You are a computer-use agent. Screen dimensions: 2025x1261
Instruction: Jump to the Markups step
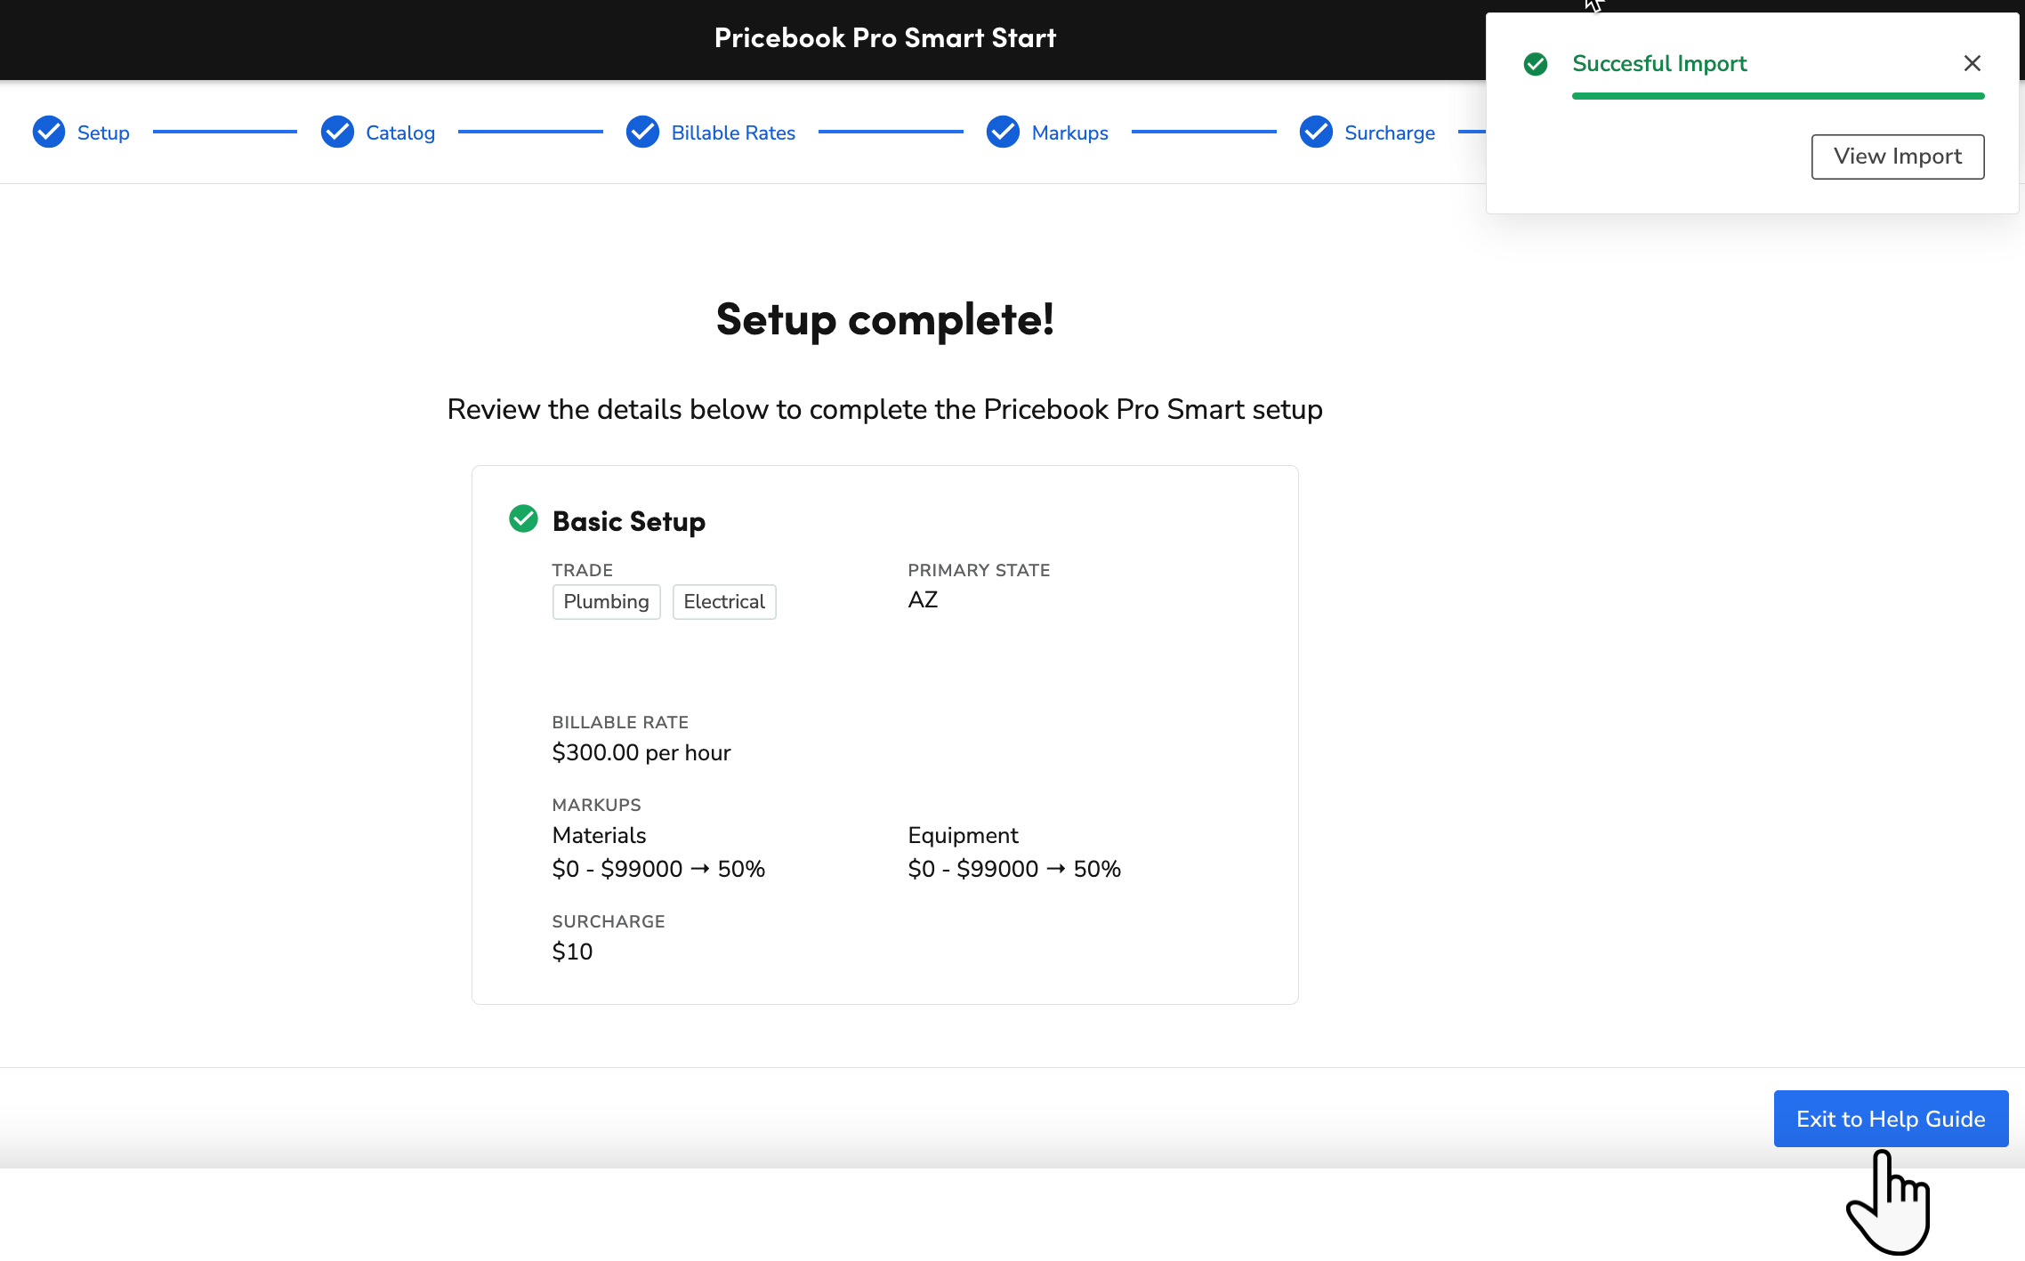tap(1070, 133)
